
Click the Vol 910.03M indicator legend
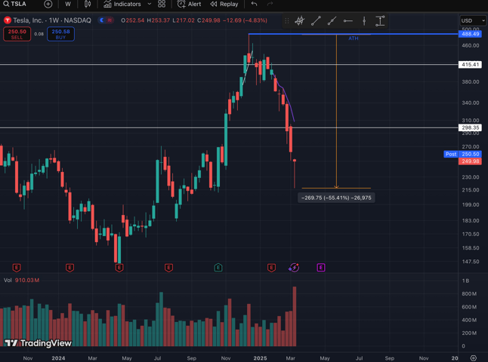(x=21, y=281)
